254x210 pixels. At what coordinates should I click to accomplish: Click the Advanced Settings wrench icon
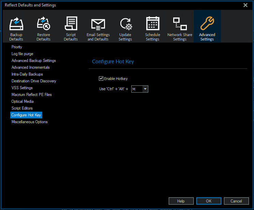click(207, 23)
